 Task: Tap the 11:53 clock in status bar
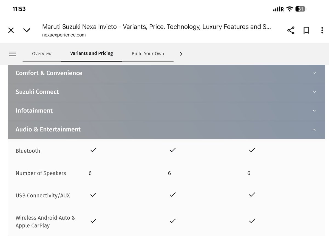[x=19, y=9]
